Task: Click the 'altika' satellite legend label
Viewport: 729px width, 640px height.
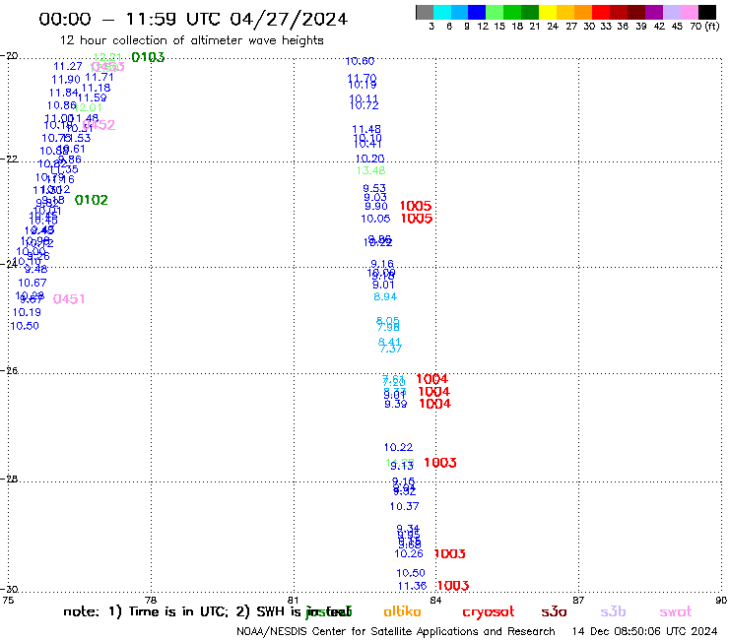Action: point(402,611)
